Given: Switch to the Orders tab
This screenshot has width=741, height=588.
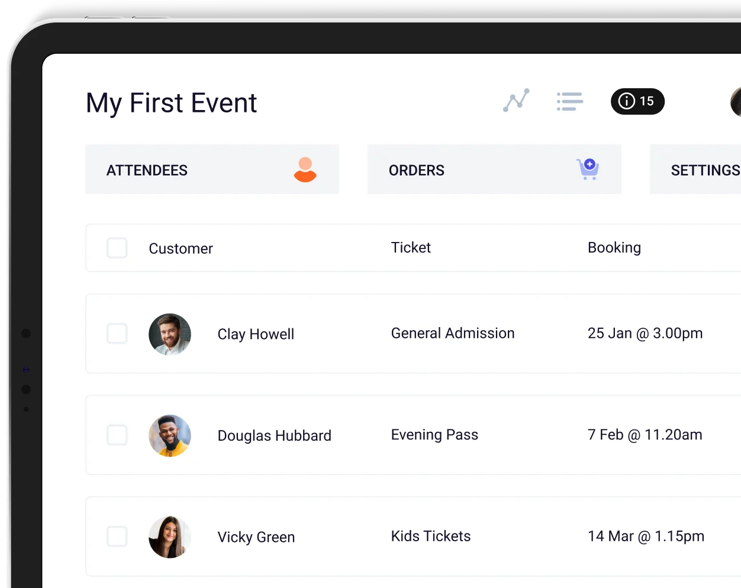Looking at the screenshot, I should (x=417, y=170).
